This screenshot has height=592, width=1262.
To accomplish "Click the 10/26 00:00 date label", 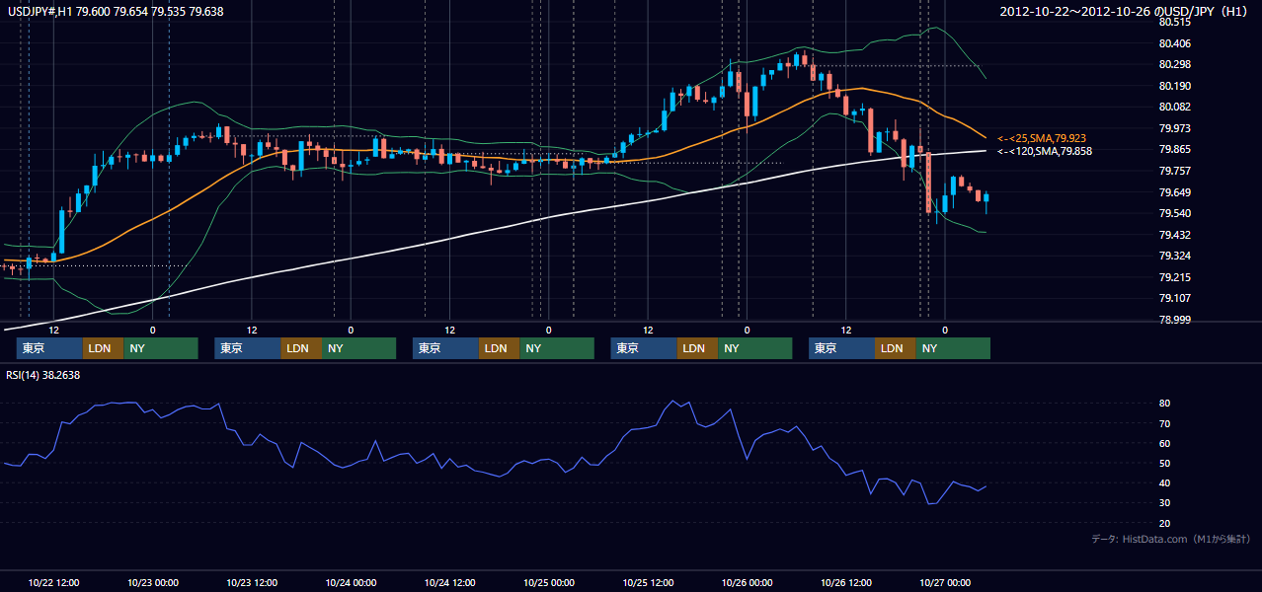I will pyautogui.click(x=747, y=582).
